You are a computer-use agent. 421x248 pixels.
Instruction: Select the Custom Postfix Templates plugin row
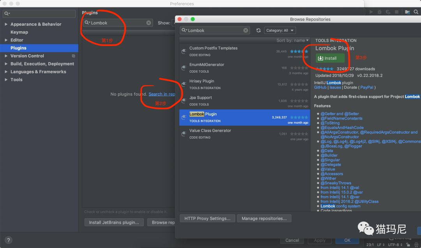[x=244, y=52]
